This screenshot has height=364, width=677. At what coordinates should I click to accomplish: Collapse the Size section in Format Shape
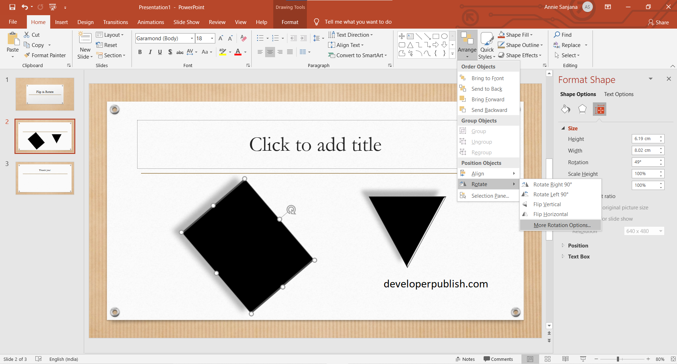(563, 128)
